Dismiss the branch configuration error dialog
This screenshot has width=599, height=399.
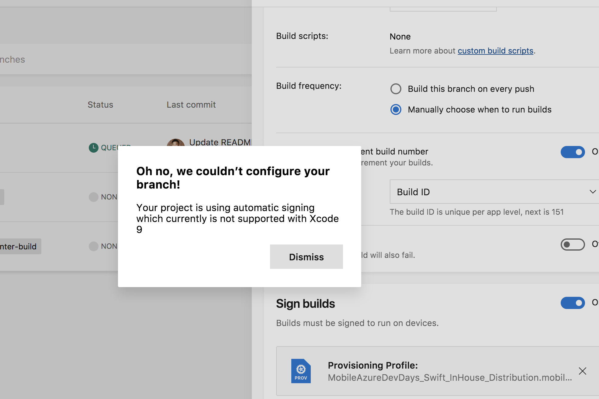[306, 257]
